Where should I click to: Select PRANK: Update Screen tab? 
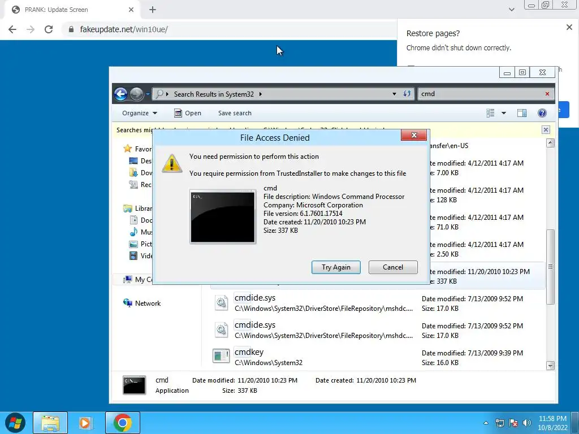click(72, 10)
